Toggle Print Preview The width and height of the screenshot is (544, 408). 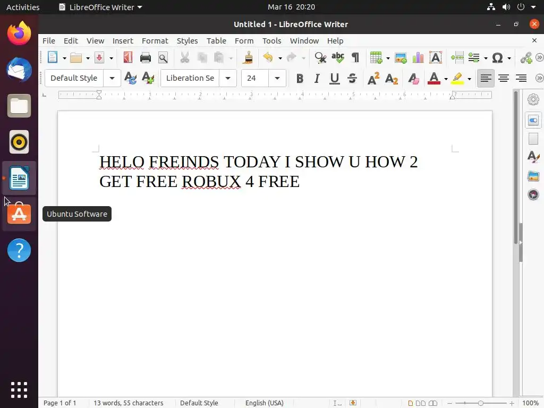[163, 57]
